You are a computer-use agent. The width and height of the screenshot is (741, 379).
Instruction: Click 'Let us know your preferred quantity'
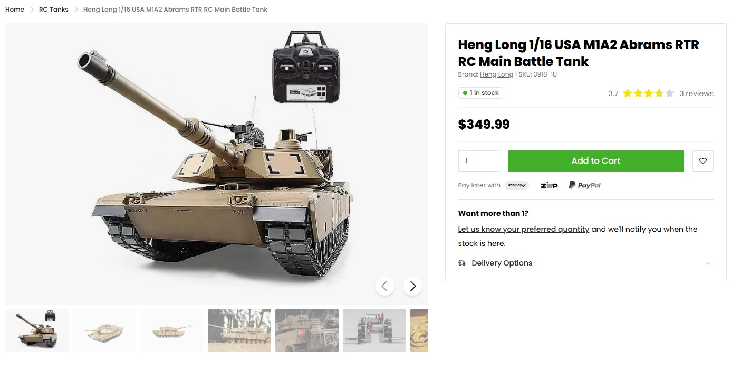523,229
